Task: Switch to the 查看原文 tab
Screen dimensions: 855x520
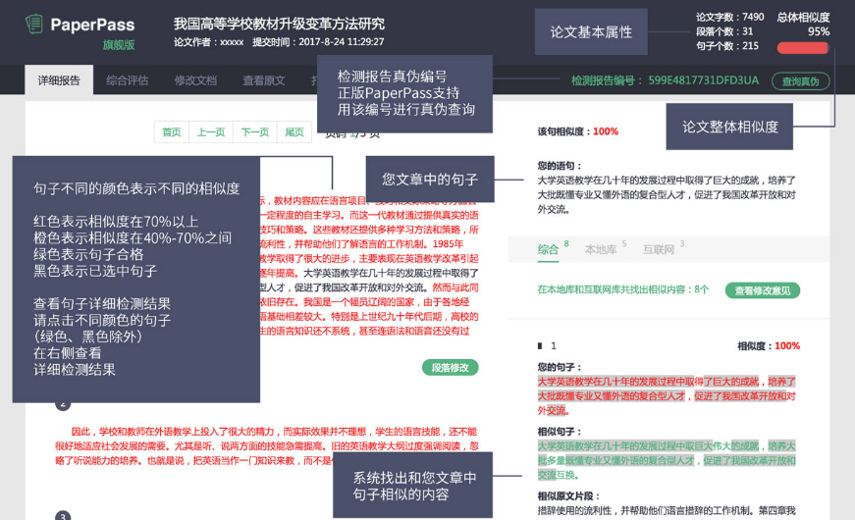Action: (264, 80)
